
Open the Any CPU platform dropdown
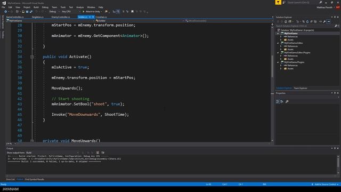71,12
